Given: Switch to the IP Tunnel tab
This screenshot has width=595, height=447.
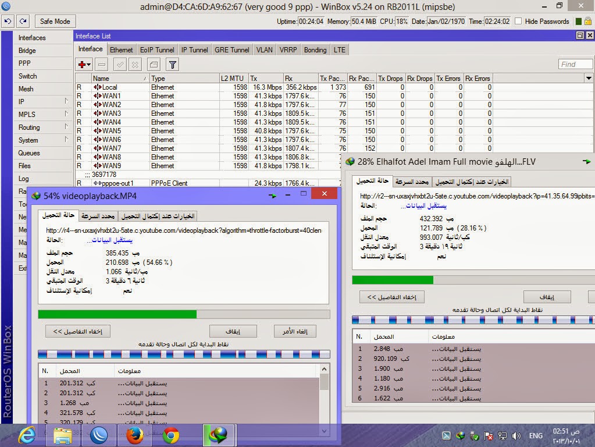Looking at the screenshot, I should click(x=194, y=49).
